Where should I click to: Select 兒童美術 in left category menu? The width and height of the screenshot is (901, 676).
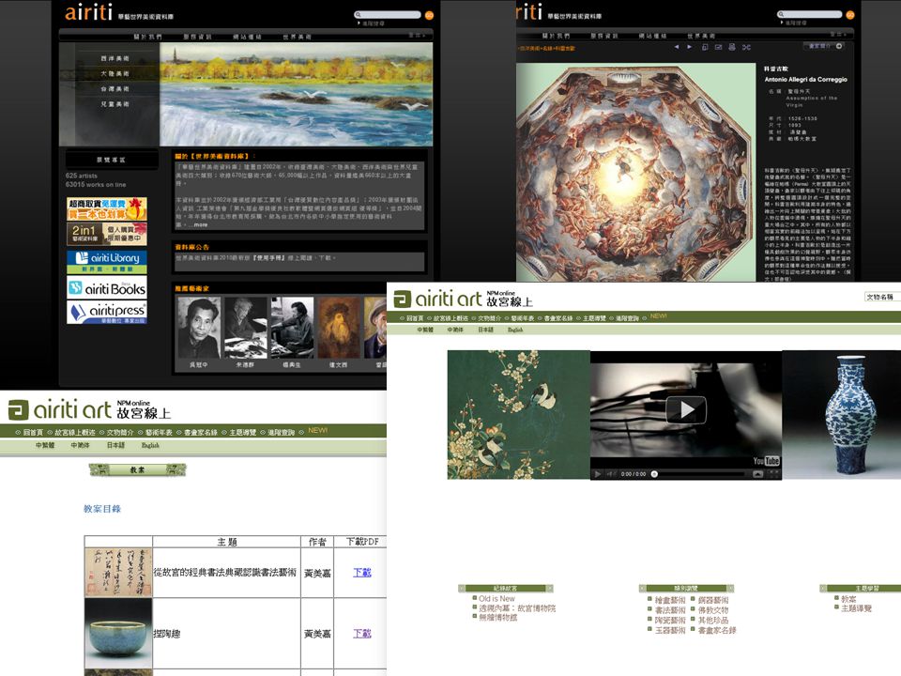coord(115,104)
